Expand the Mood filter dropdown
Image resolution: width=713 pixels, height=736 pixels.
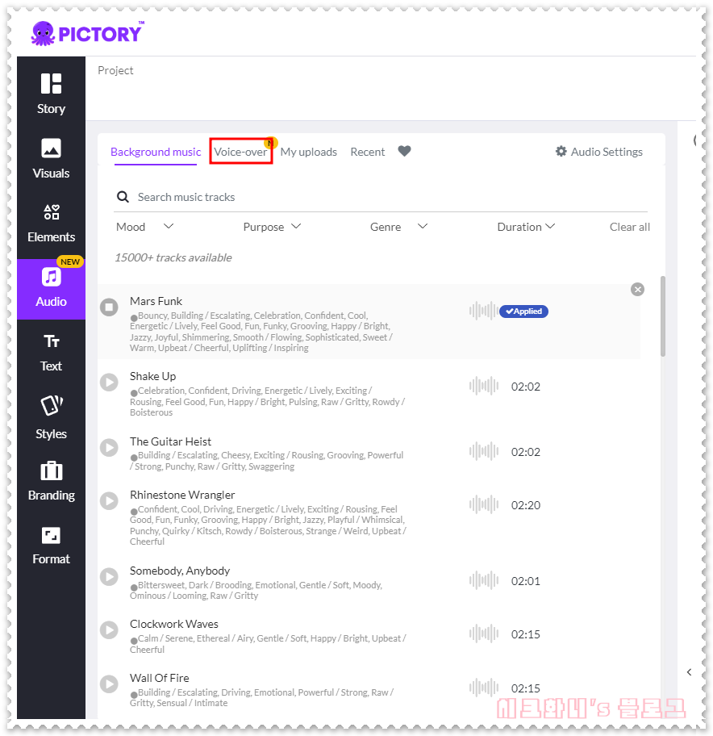pyautogui.click(x=145, y=227)
